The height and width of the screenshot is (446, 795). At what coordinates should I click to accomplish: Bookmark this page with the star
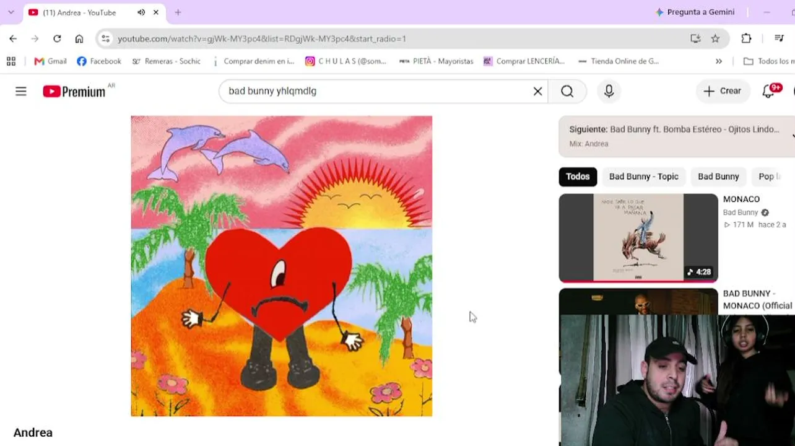tap(715, 38)
